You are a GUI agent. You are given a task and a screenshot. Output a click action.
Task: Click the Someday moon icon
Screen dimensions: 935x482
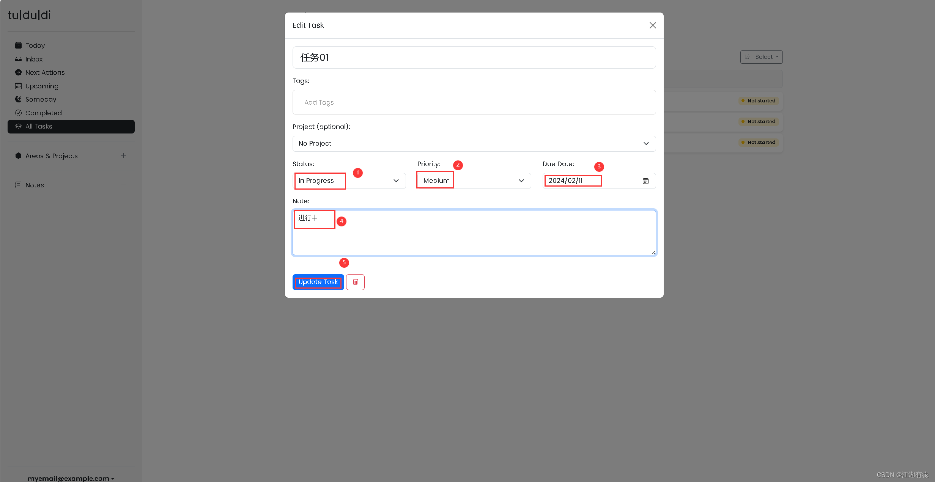[x=18, y=99]
